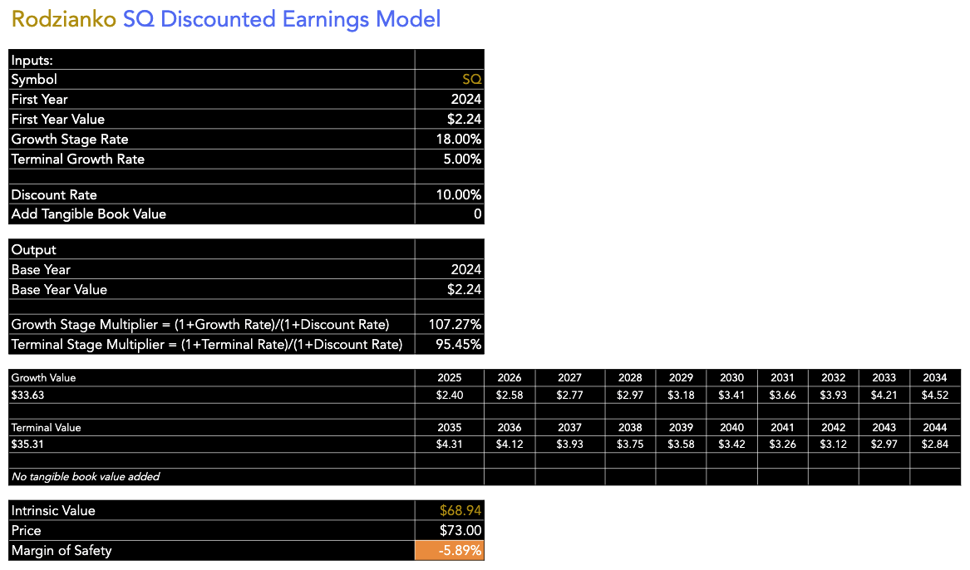Click the First Year value 2024
Image resolution: width=970 pixels, height=570 pixels.
click(x=449, y=99)
